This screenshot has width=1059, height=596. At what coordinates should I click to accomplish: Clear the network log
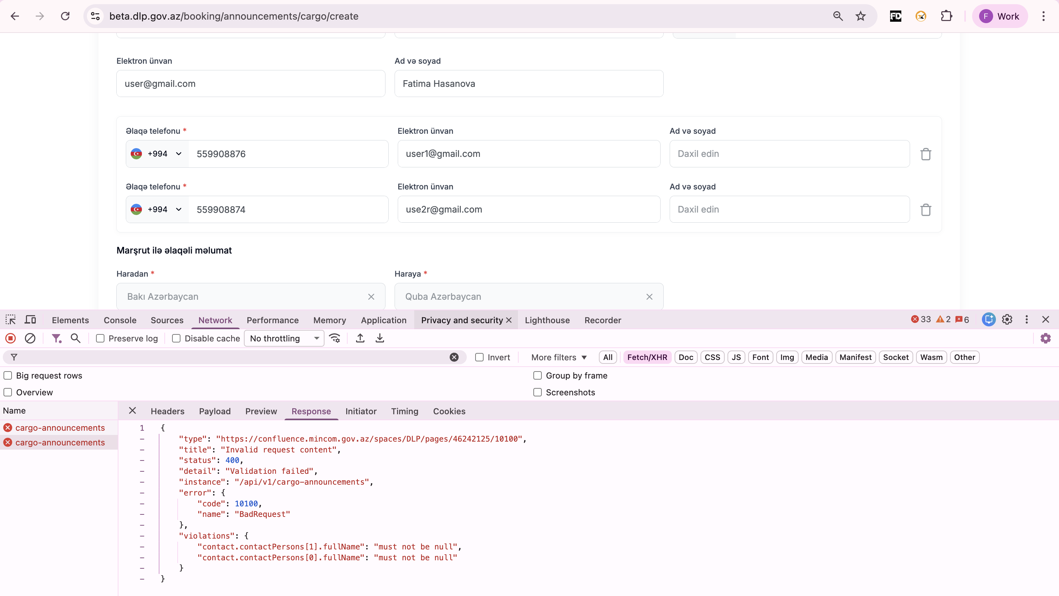tap(30, 339)
